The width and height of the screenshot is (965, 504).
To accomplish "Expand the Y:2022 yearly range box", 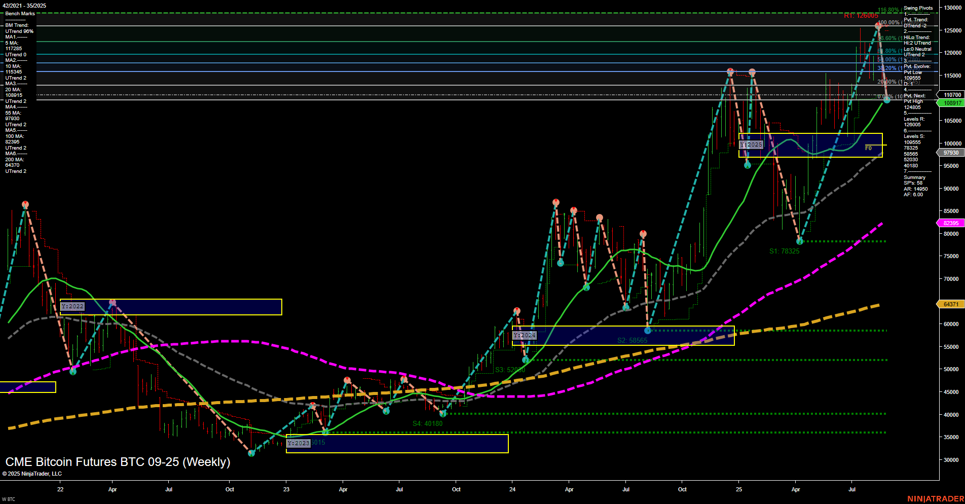I will click(x=72, y=306).
